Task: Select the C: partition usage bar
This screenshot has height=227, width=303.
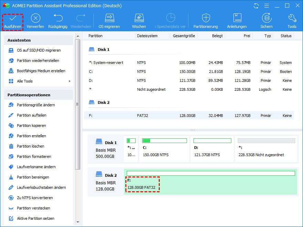Action: pos(164,141)
